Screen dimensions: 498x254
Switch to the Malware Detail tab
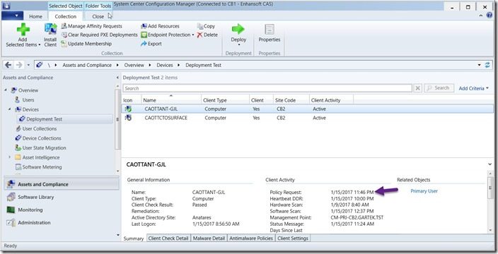tap(209, 238)
